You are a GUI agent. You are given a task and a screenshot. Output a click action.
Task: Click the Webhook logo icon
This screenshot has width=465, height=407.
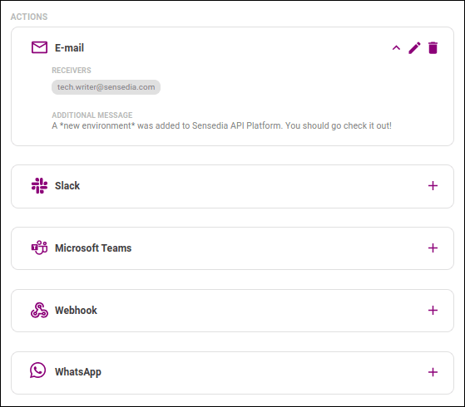(x=39, y=310)
